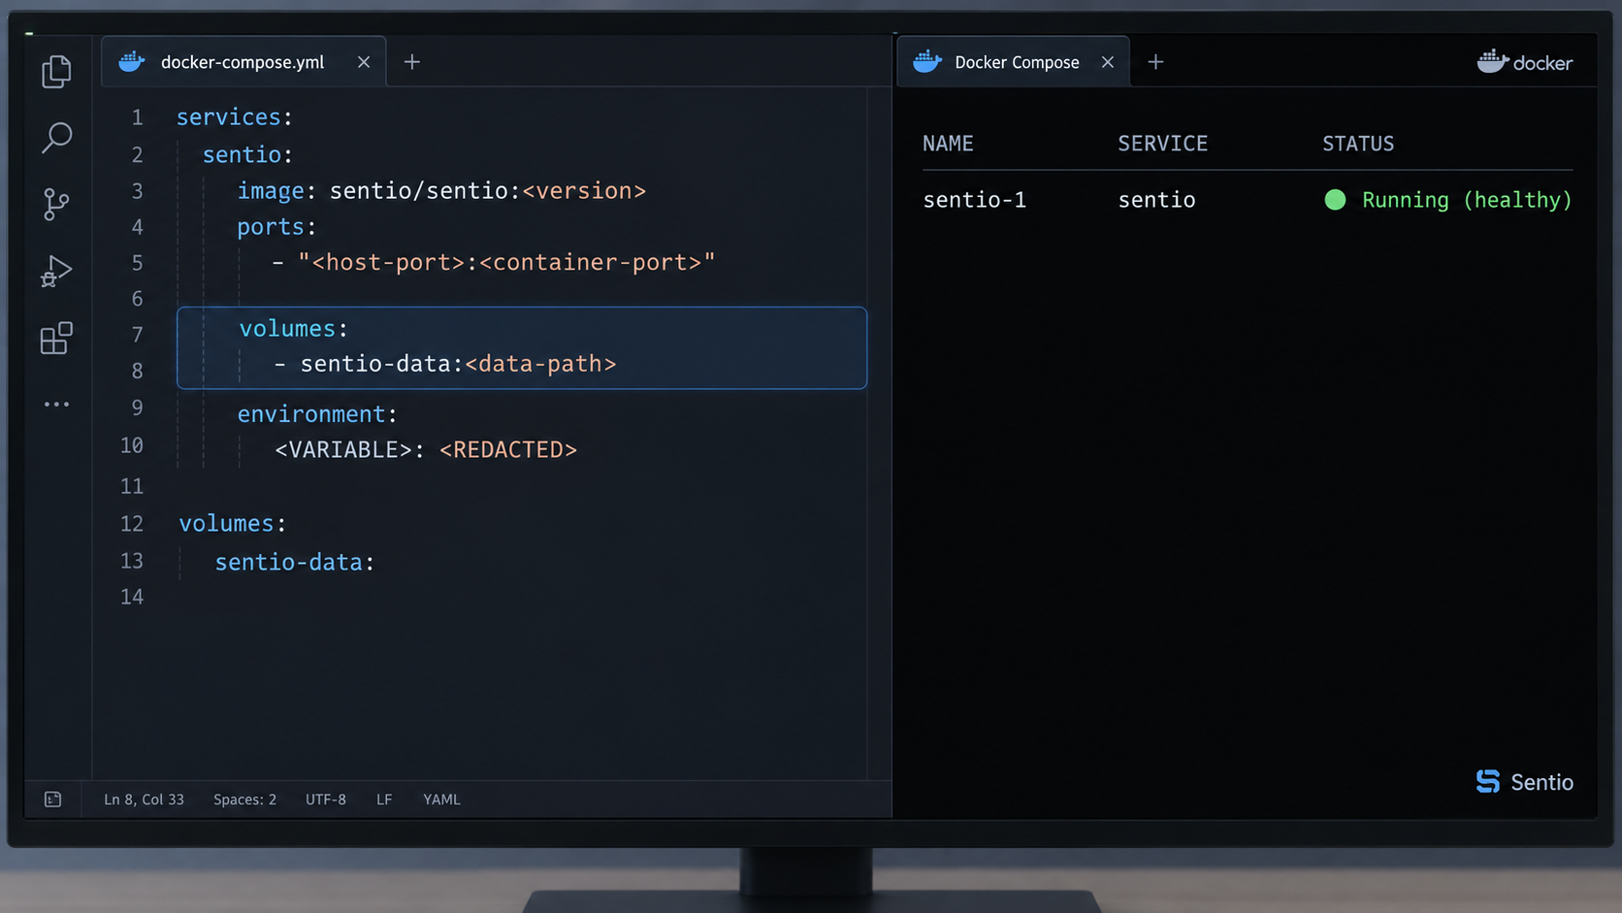Change line ending LF
Viewport: 1622px width, 913px height.
[384, 799]
